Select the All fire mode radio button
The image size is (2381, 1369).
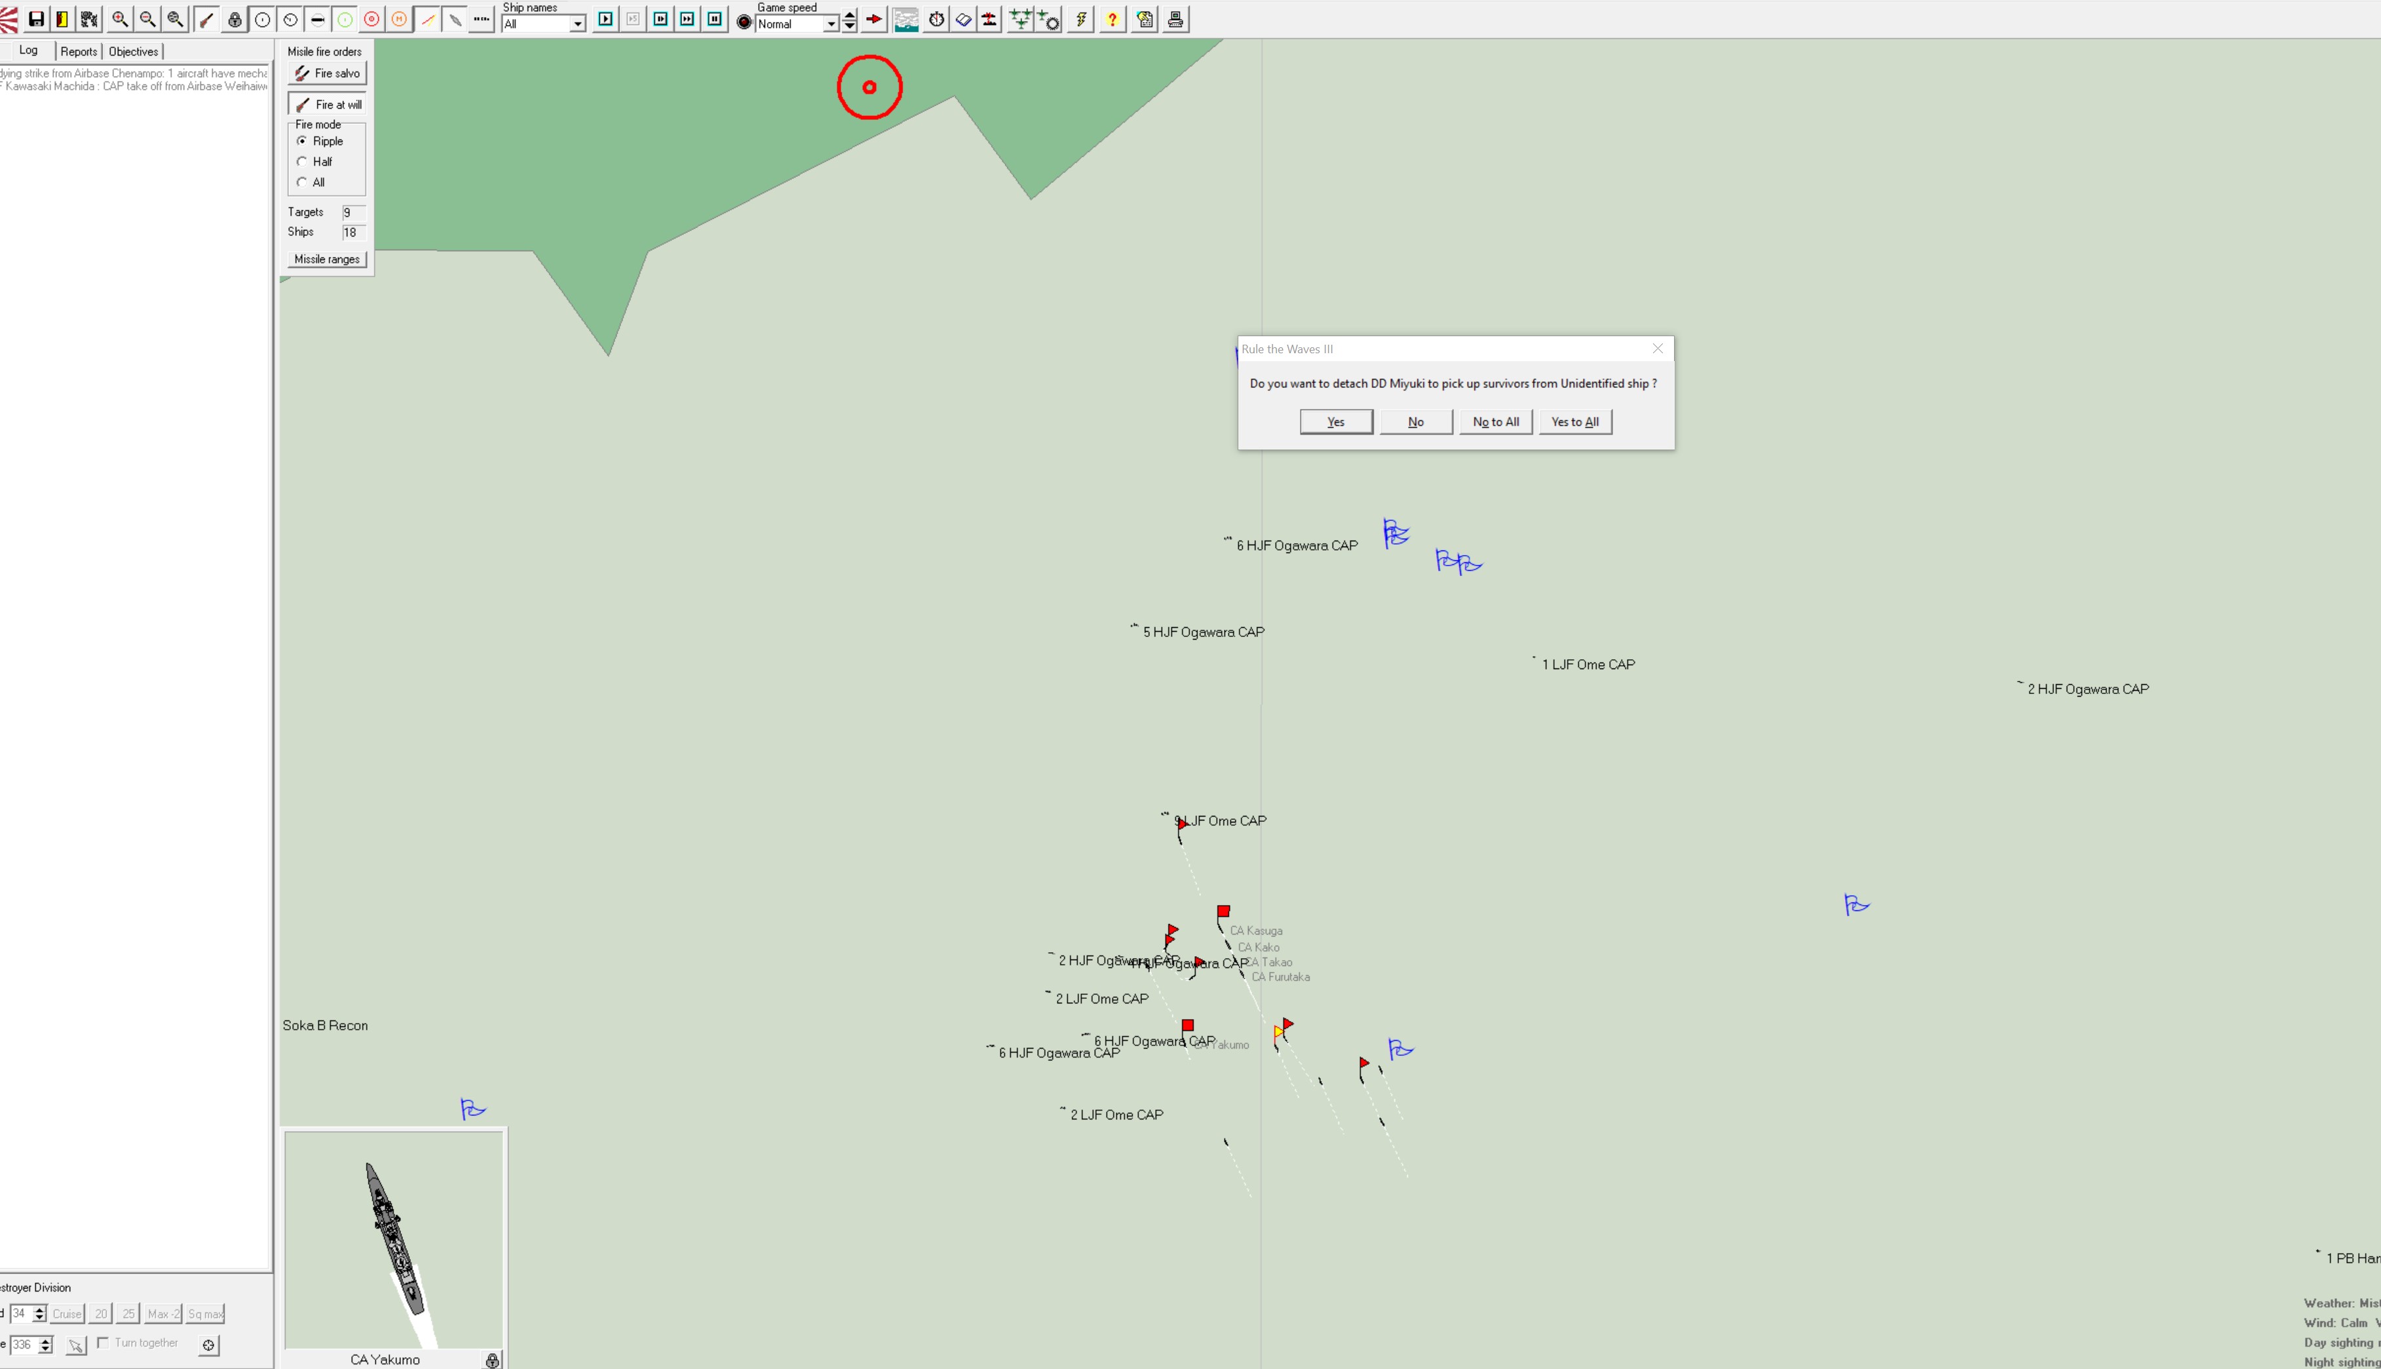tap(302, 182)
